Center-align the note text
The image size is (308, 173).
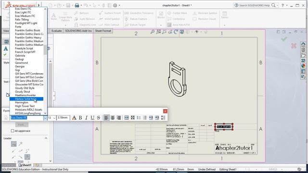[113, 118]
